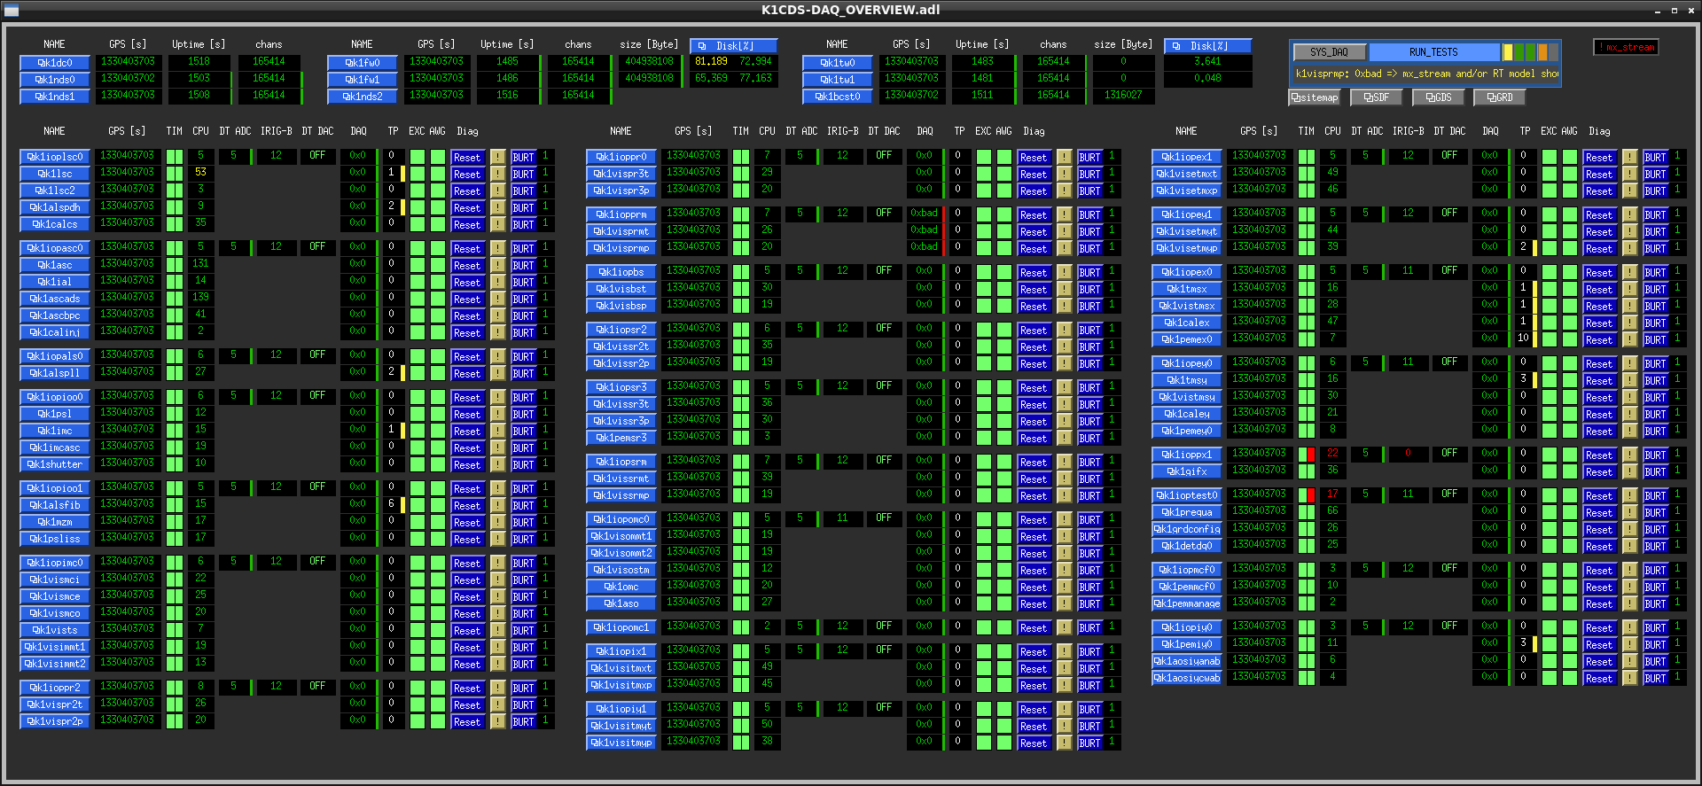Click orange status block beside RUN_TESTS
Image resolution: width=1702 pixels, height=786 pixels.
(x=1542, y=52)
